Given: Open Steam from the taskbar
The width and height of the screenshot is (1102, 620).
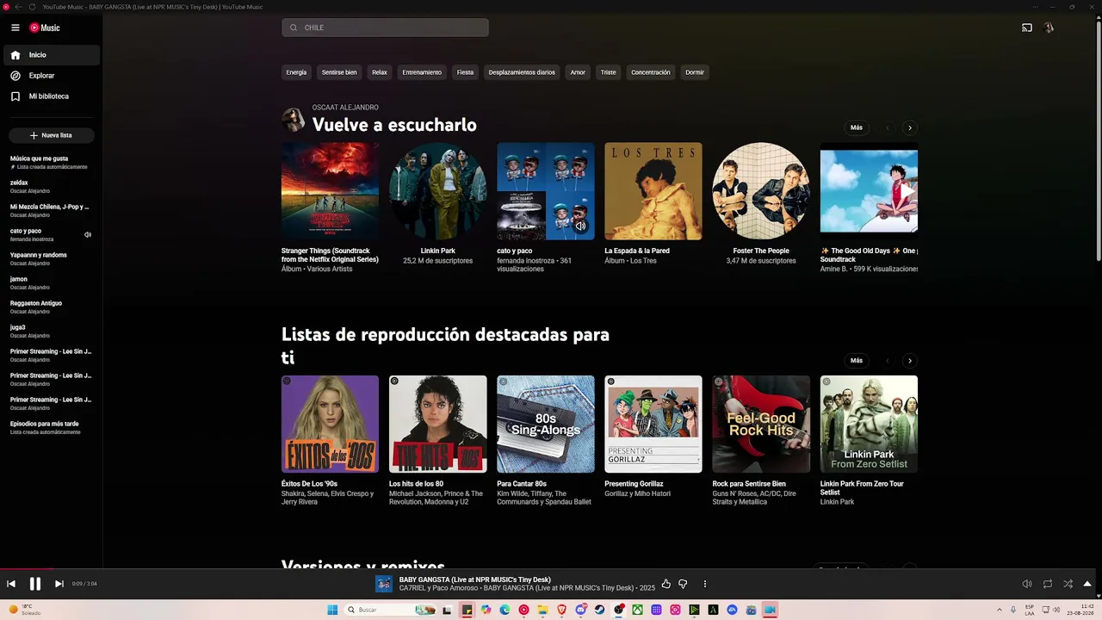Looking at the screenshot, I should click(x=599, y=610).
